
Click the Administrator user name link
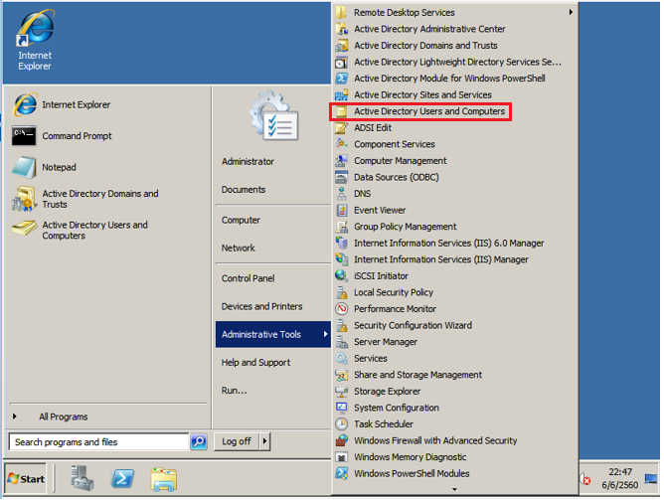point(248,162)
